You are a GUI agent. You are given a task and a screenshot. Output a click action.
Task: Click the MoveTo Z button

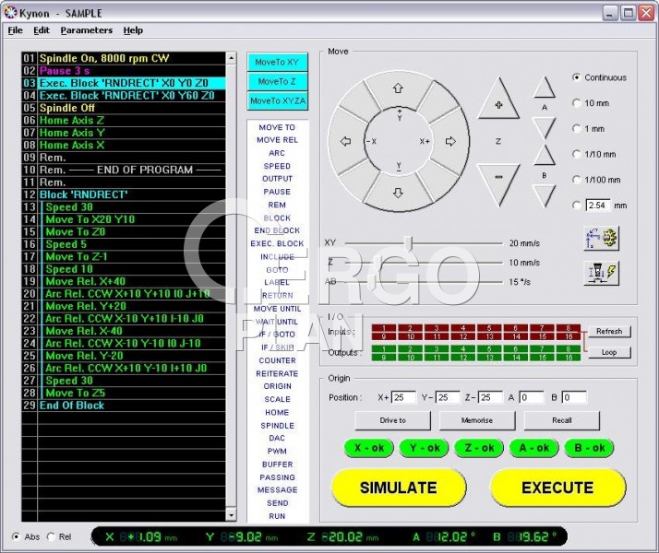[x=277, y=81]
